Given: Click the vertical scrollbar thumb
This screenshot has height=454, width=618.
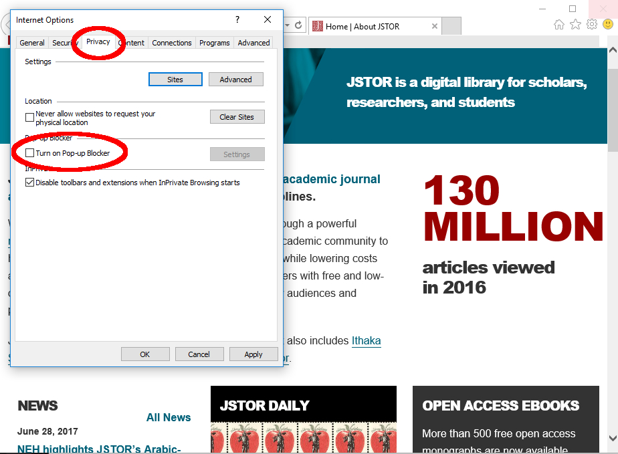Looking at the screenshot, I should coord(613,110).
